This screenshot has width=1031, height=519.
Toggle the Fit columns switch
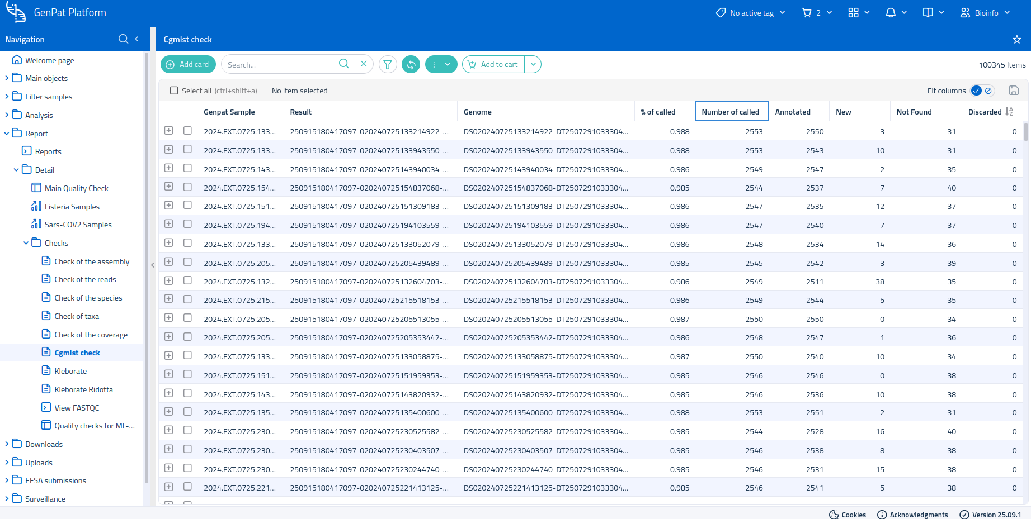coord(982,91)
